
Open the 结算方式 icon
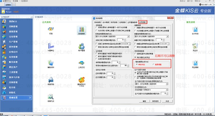coord(51,98)
